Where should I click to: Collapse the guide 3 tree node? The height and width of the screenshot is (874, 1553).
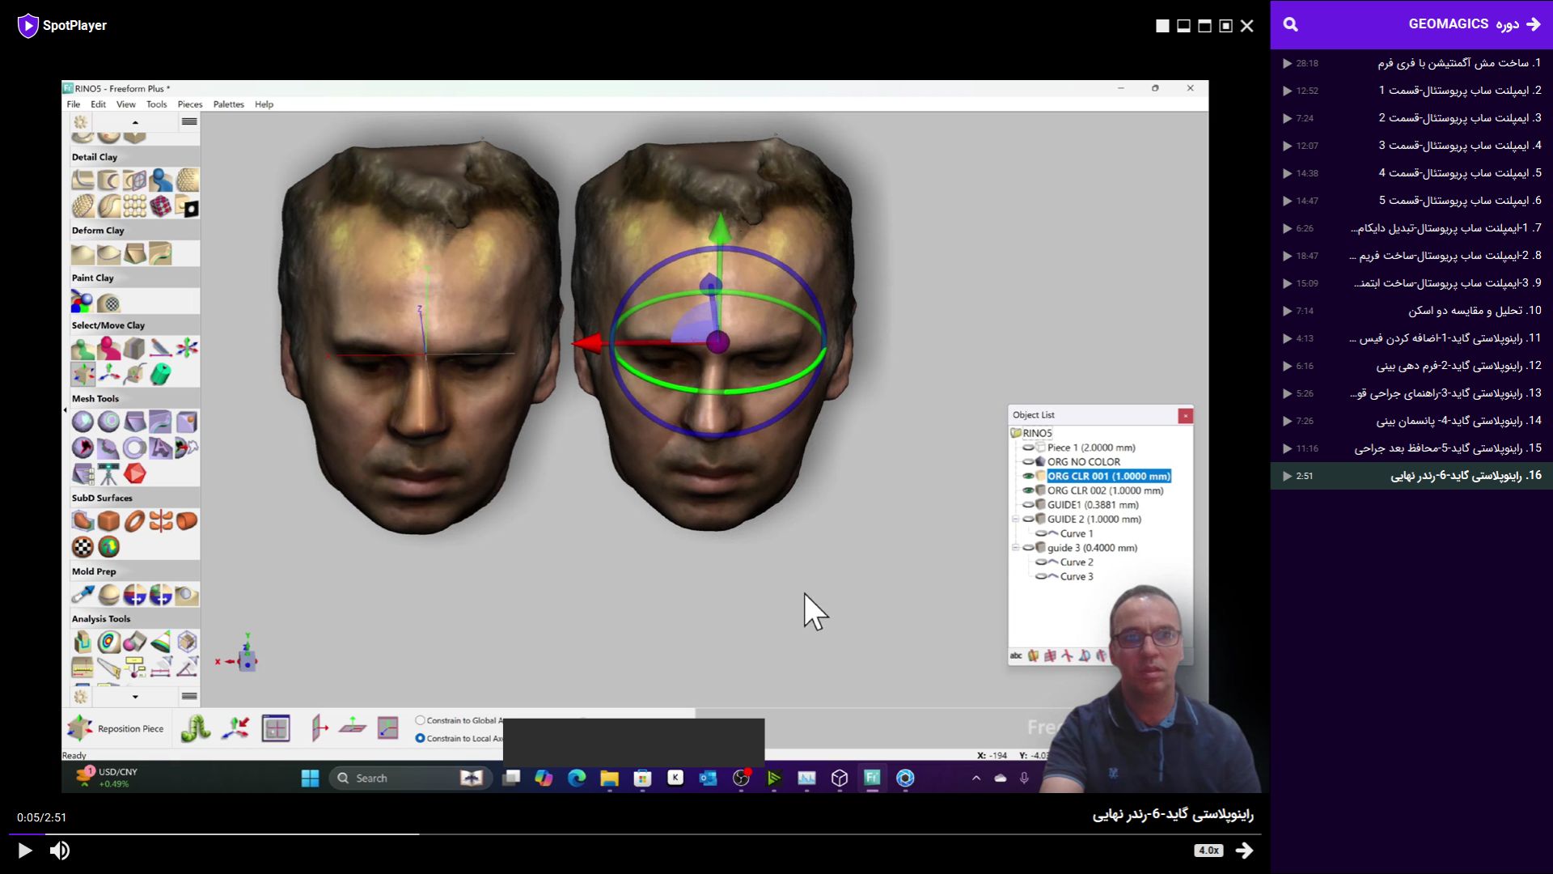pyautogui.click(x=1016, y=548)
